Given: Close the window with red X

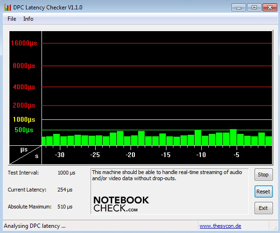Looking at the screenshot, I should pyautogui.click(x=270, y=8).
